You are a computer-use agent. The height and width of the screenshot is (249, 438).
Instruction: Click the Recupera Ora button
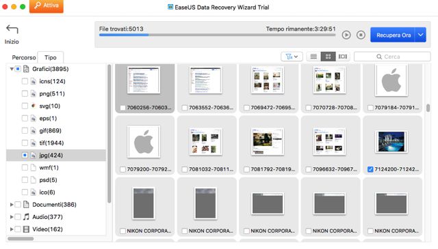tap(393, 35)
